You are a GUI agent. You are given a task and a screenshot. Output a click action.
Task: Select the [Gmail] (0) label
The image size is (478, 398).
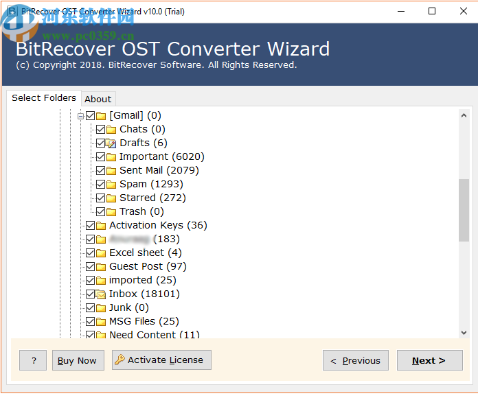[x=135, y=116]
